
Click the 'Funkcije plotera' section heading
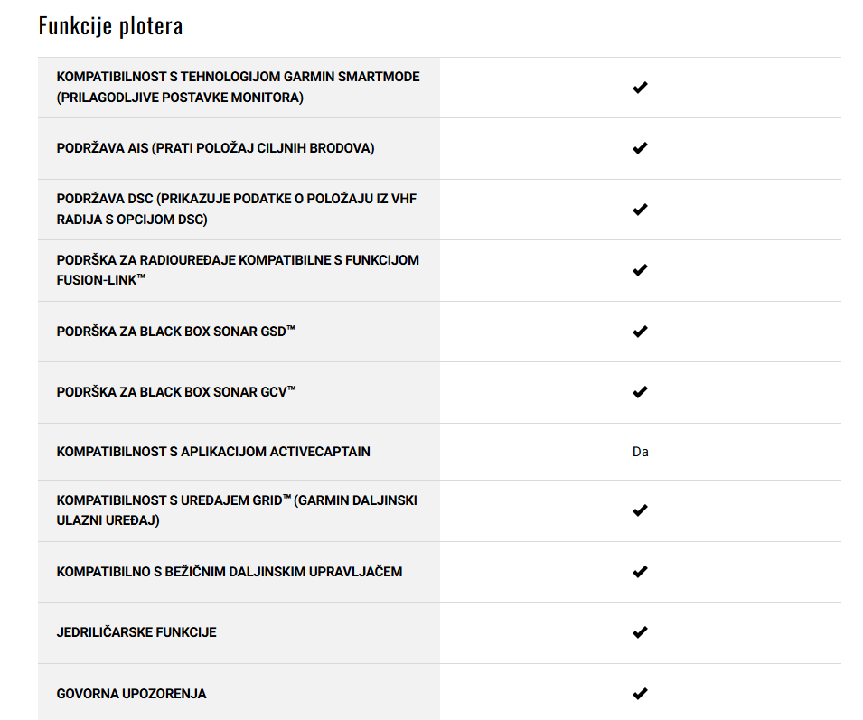tap(110, 26)
